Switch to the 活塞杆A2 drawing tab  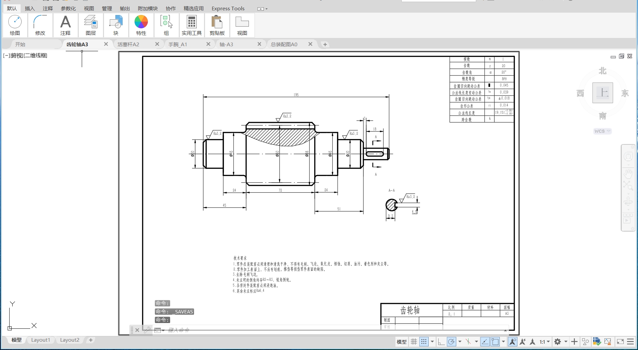[x=128, y=44]
